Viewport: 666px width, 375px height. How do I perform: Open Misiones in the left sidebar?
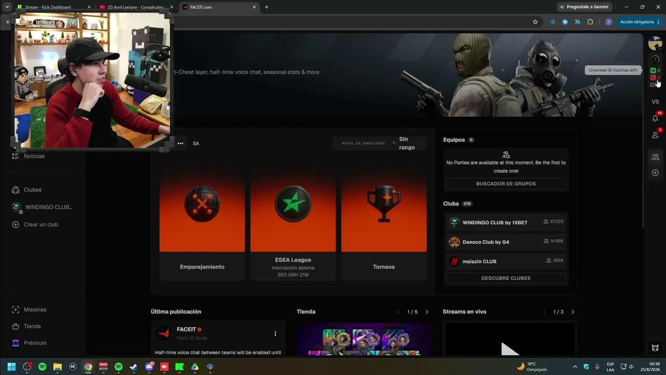[x=29, y=310]
